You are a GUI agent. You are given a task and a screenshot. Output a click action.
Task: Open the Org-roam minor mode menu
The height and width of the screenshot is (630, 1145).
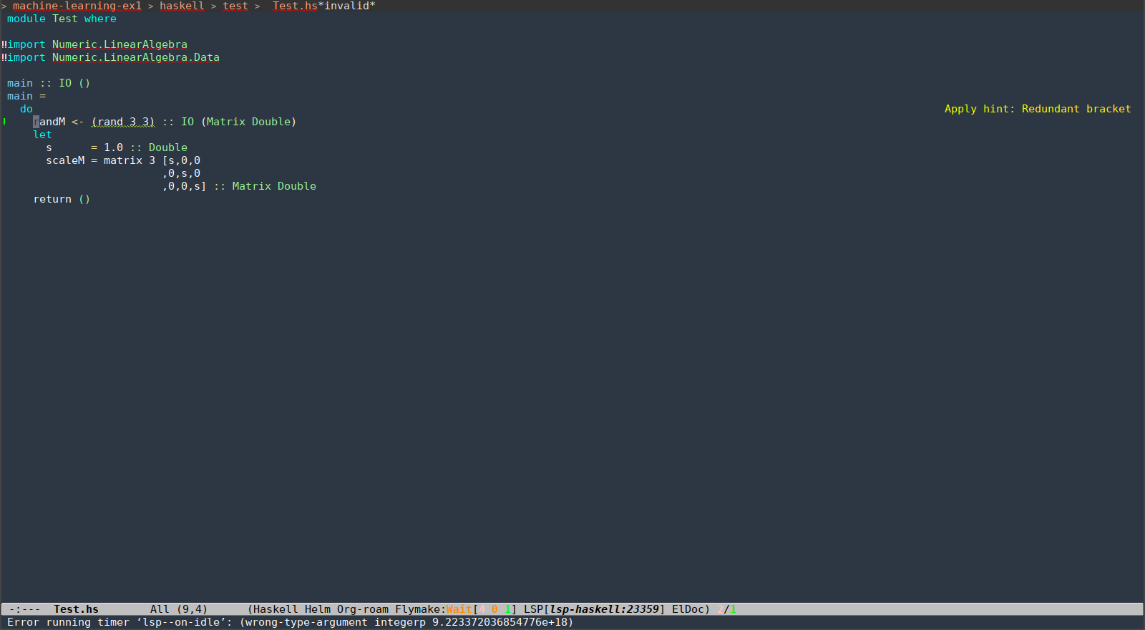tap(363, 609)
